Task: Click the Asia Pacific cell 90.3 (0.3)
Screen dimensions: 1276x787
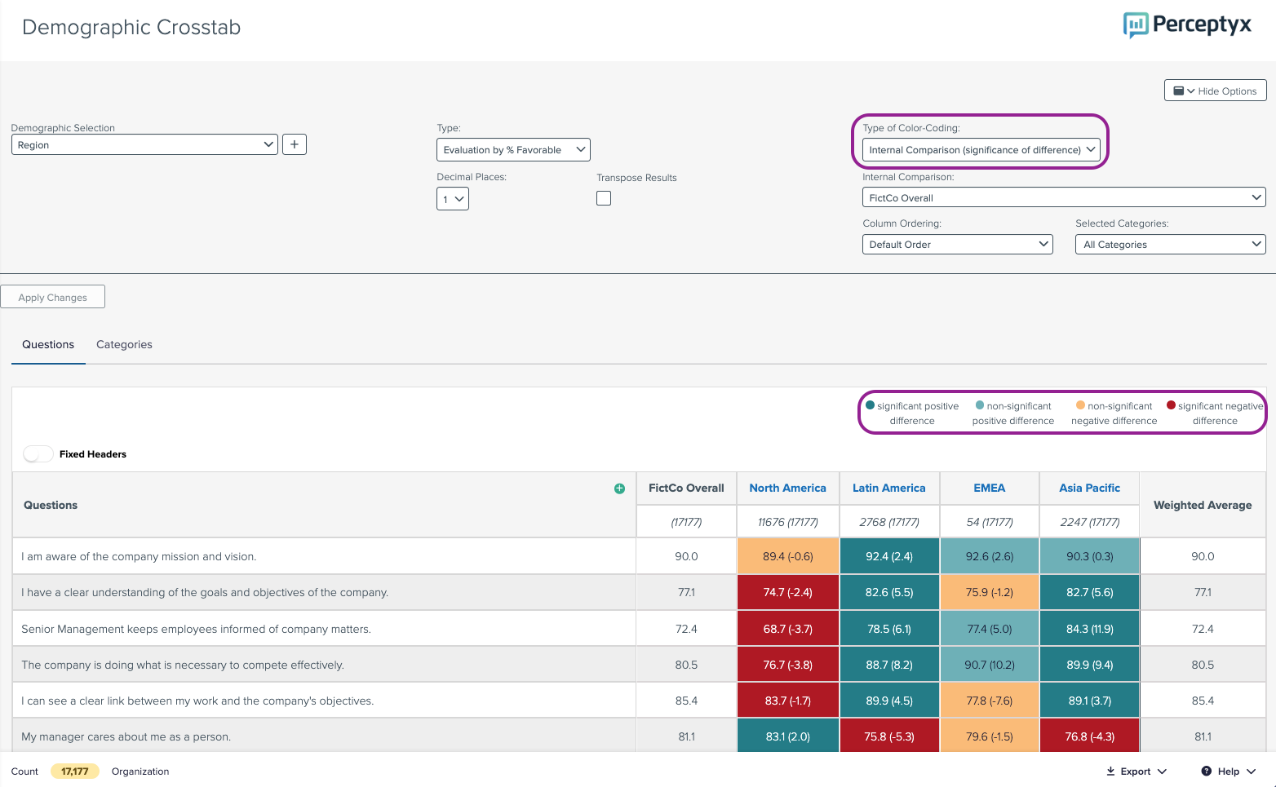Action: point(1090,556)
